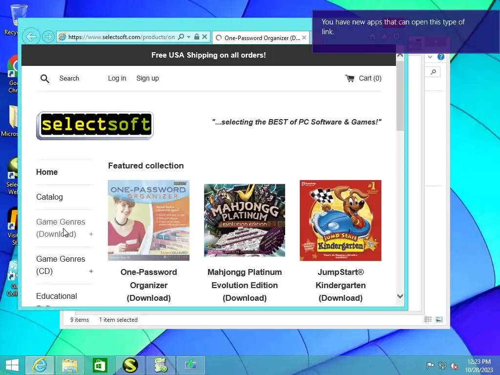Click the selectsoft logo

coord(95,125)
